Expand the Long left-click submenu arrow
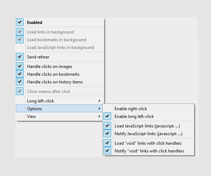Viewport: 211px width, 176px height. [x=100, y=101]
